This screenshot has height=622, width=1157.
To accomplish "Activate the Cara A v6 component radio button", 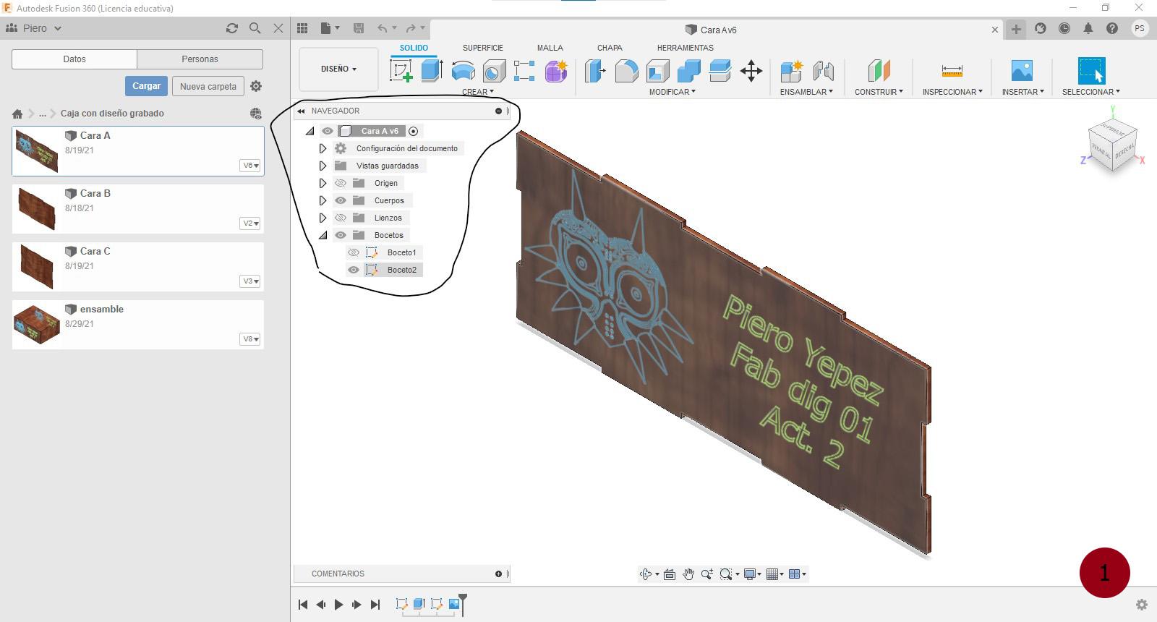I will [414, 131].
